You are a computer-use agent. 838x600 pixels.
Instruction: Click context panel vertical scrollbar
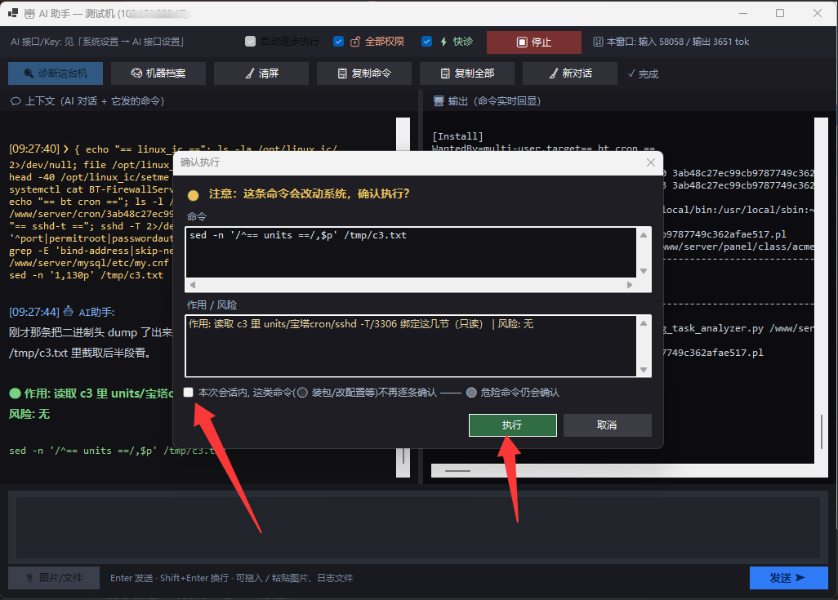pos(403,298)
